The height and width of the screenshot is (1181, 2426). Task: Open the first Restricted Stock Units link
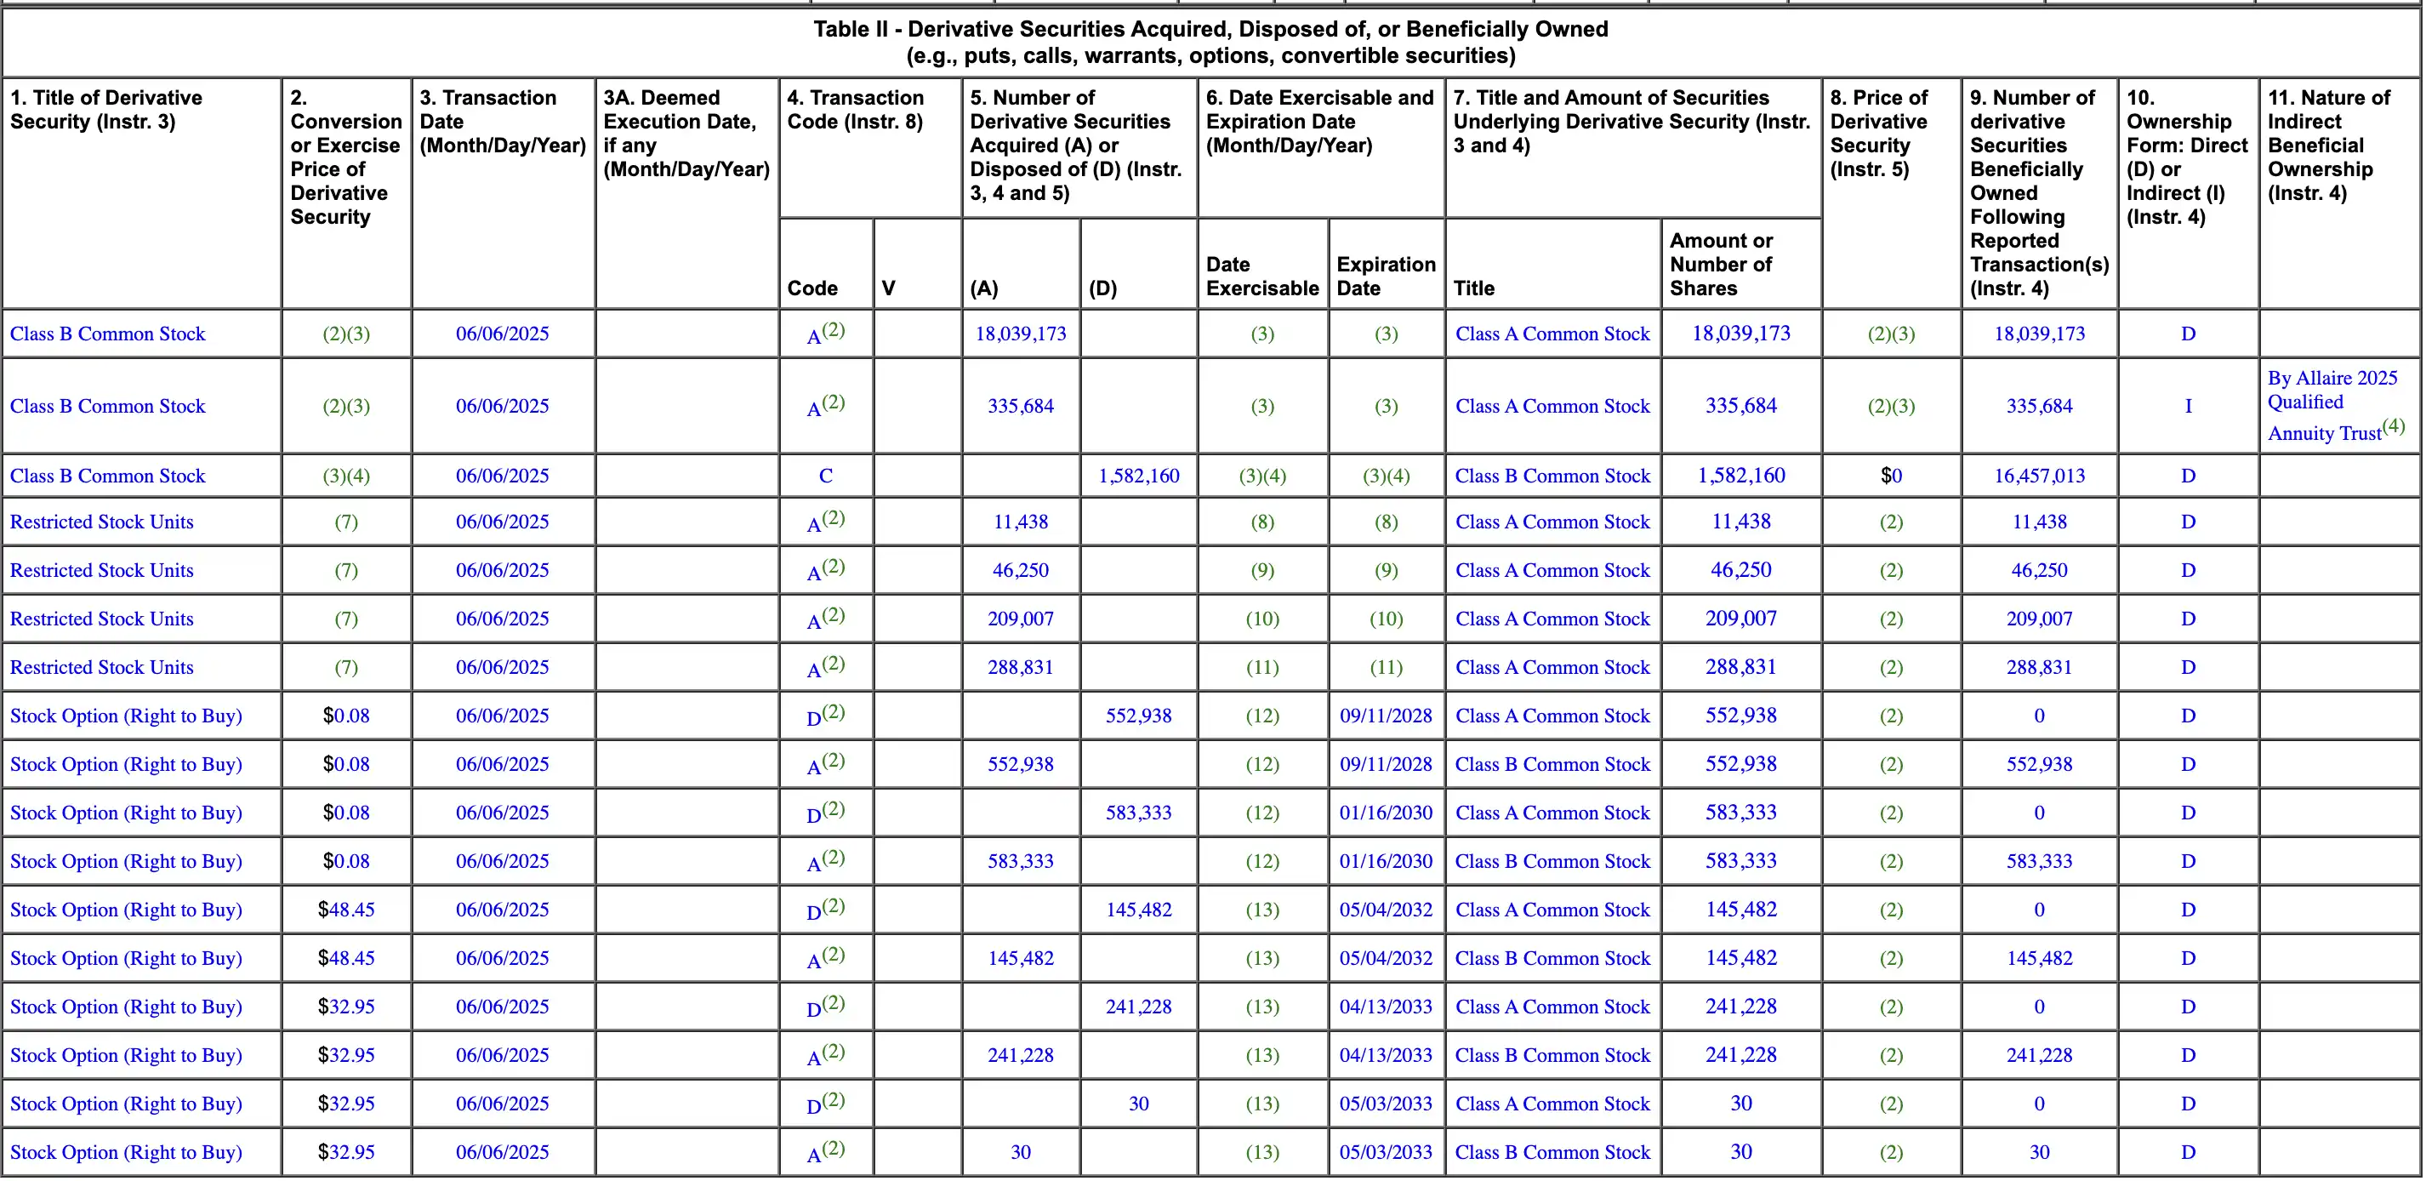(100, 522)
